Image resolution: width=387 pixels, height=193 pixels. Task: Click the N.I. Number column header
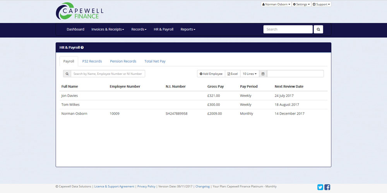pyautogui.click(x=175, y=86)
